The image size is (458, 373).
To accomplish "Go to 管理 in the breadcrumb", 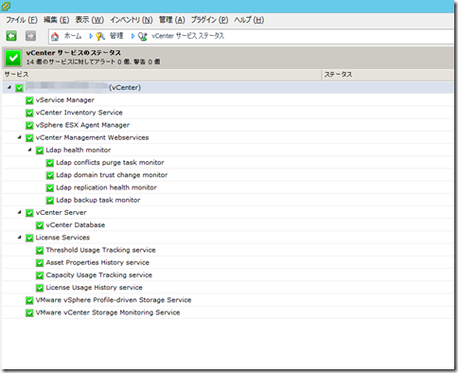I will pos(116,36).
